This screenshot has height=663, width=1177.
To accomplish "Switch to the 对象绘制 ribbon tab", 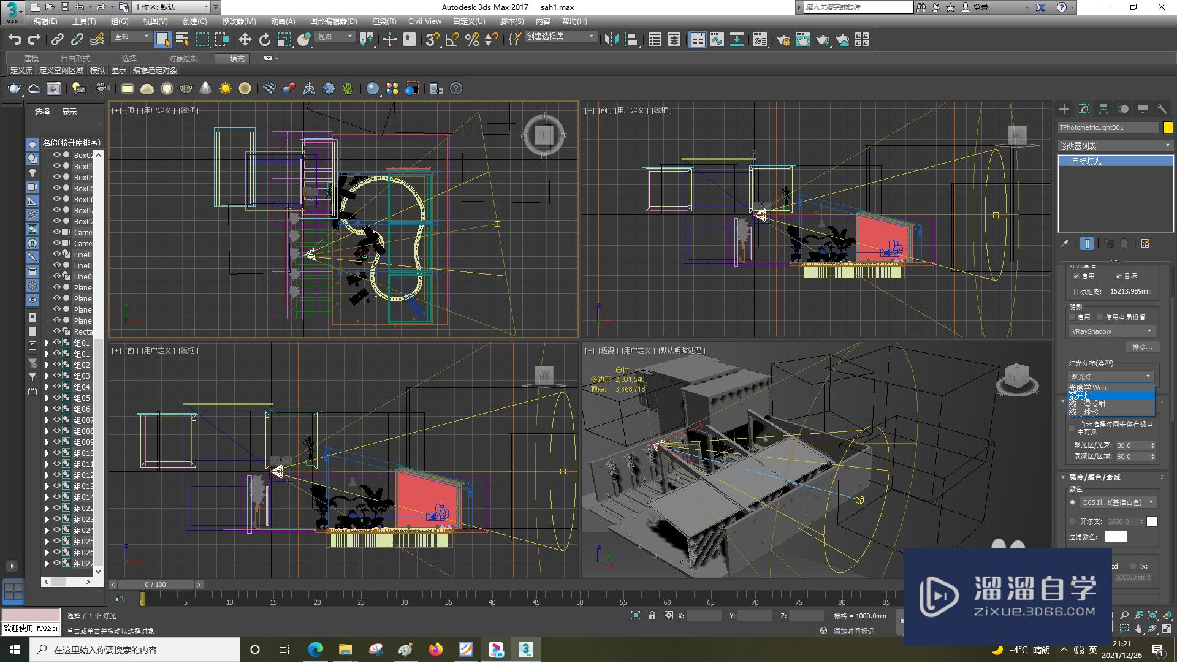I will click(183, 58).
